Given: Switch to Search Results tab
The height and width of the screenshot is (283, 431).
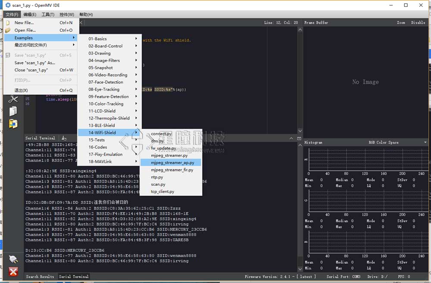Looking at the screenshot, I should tap(40, 277).
